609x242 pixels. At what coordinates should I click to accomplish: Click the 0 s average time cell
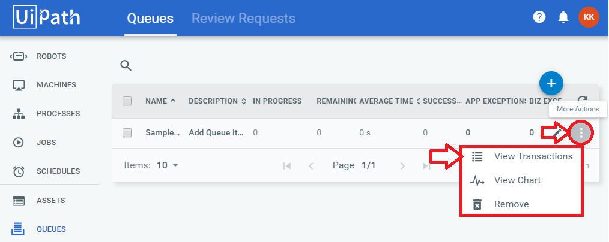(x=365, y=132)
